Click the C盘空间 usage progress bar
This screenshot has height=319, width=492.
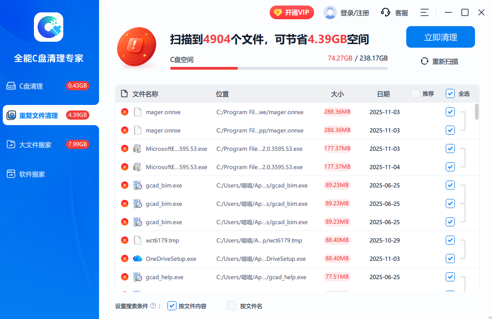[278, 68]
